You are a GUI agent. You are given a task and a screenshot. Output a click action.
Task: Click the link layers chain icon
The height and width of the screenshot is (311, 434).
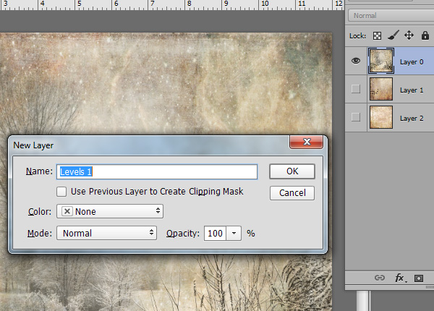pyautogui.click(x=378, y=278)
